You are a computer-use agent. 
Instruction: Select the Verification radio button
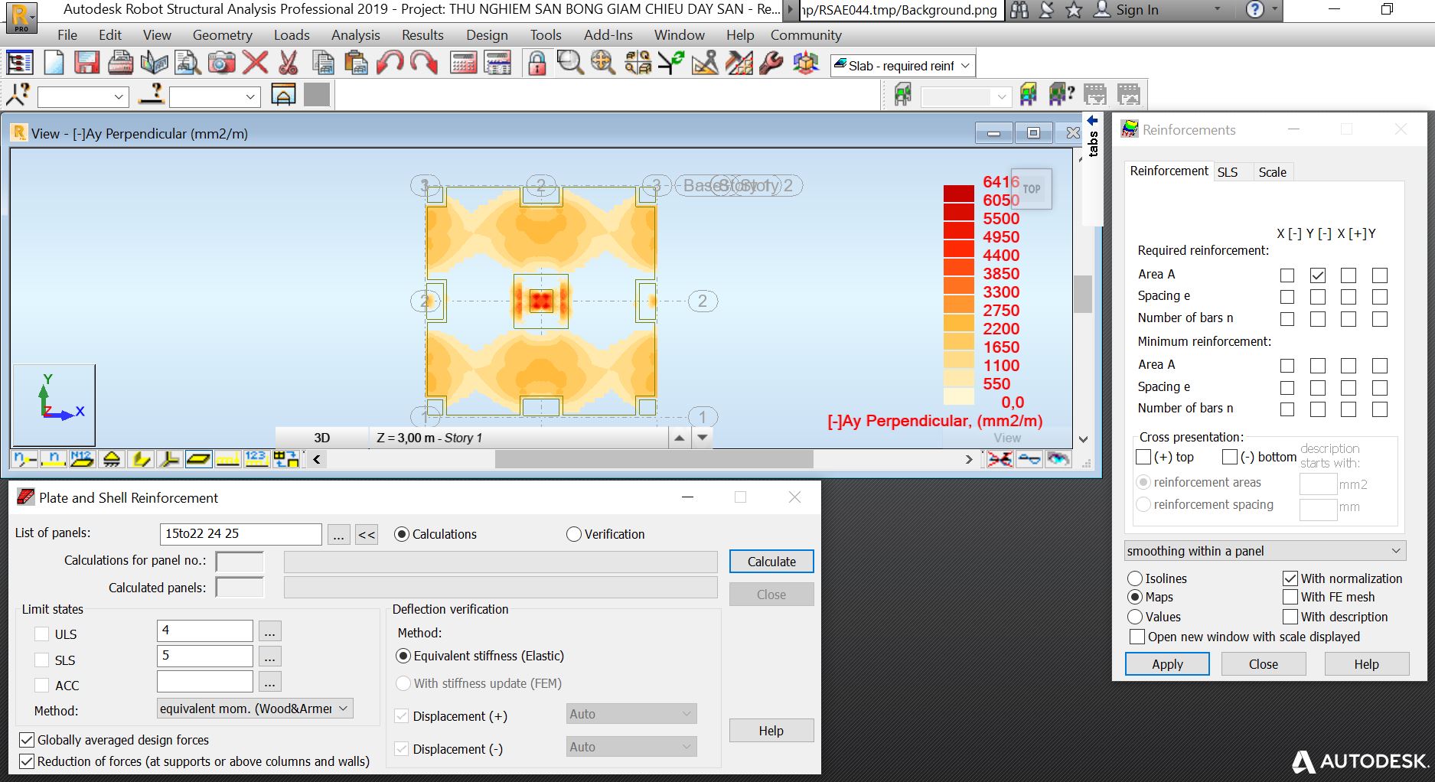574,534
